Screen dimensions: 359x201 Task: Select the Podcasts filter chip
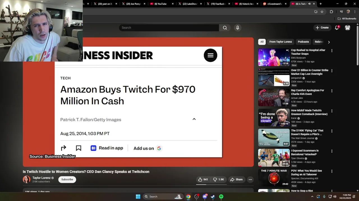click(x=303, y=42)
